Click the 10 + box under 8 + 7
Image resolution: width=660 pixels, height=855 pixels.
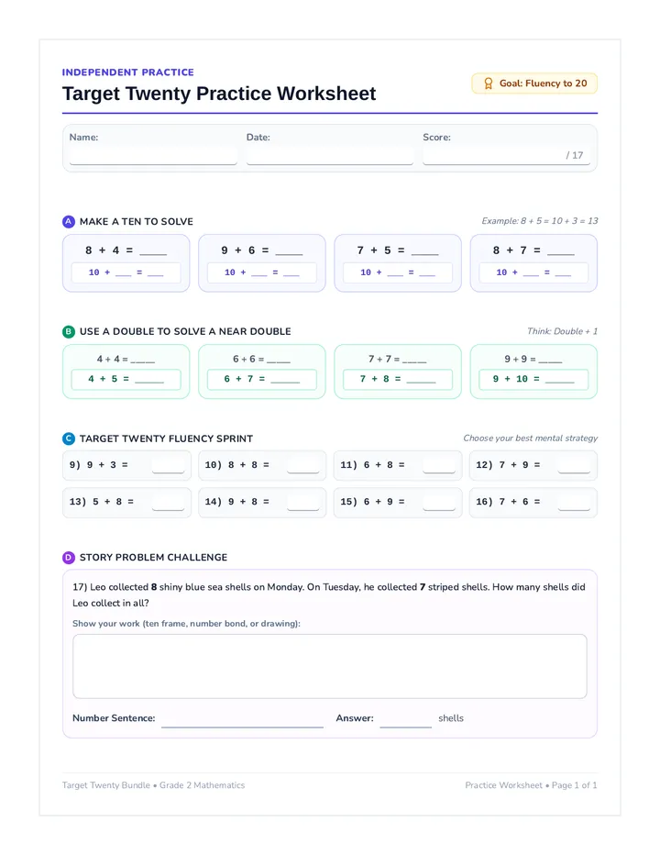click(x=533, y=272)
